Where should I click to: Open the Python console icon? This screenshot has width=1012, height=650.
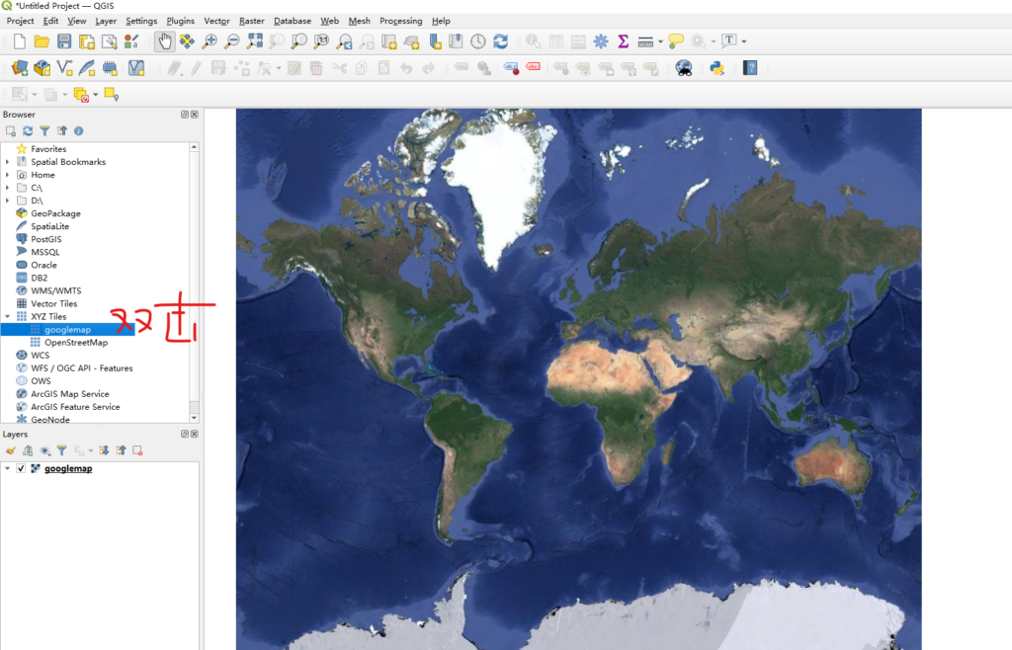pos(717,68)
